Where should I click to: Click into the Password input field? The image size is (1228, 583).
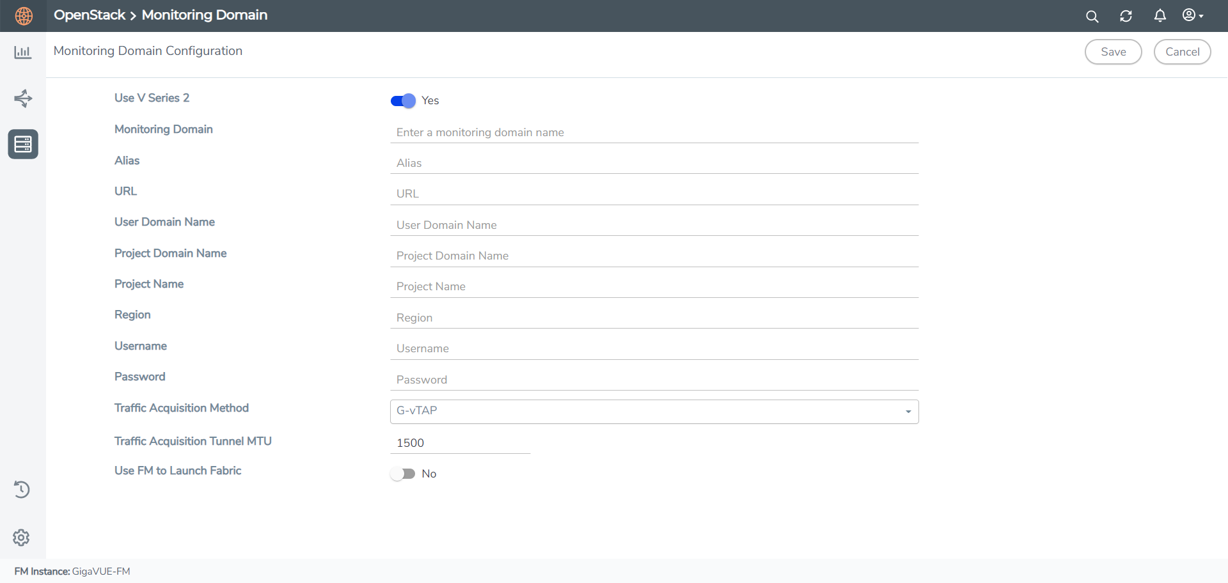(x=654, y=380)
